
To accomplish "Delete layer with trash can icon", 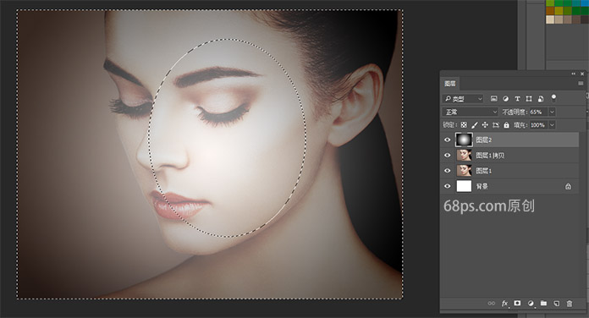I will [570, 304].
